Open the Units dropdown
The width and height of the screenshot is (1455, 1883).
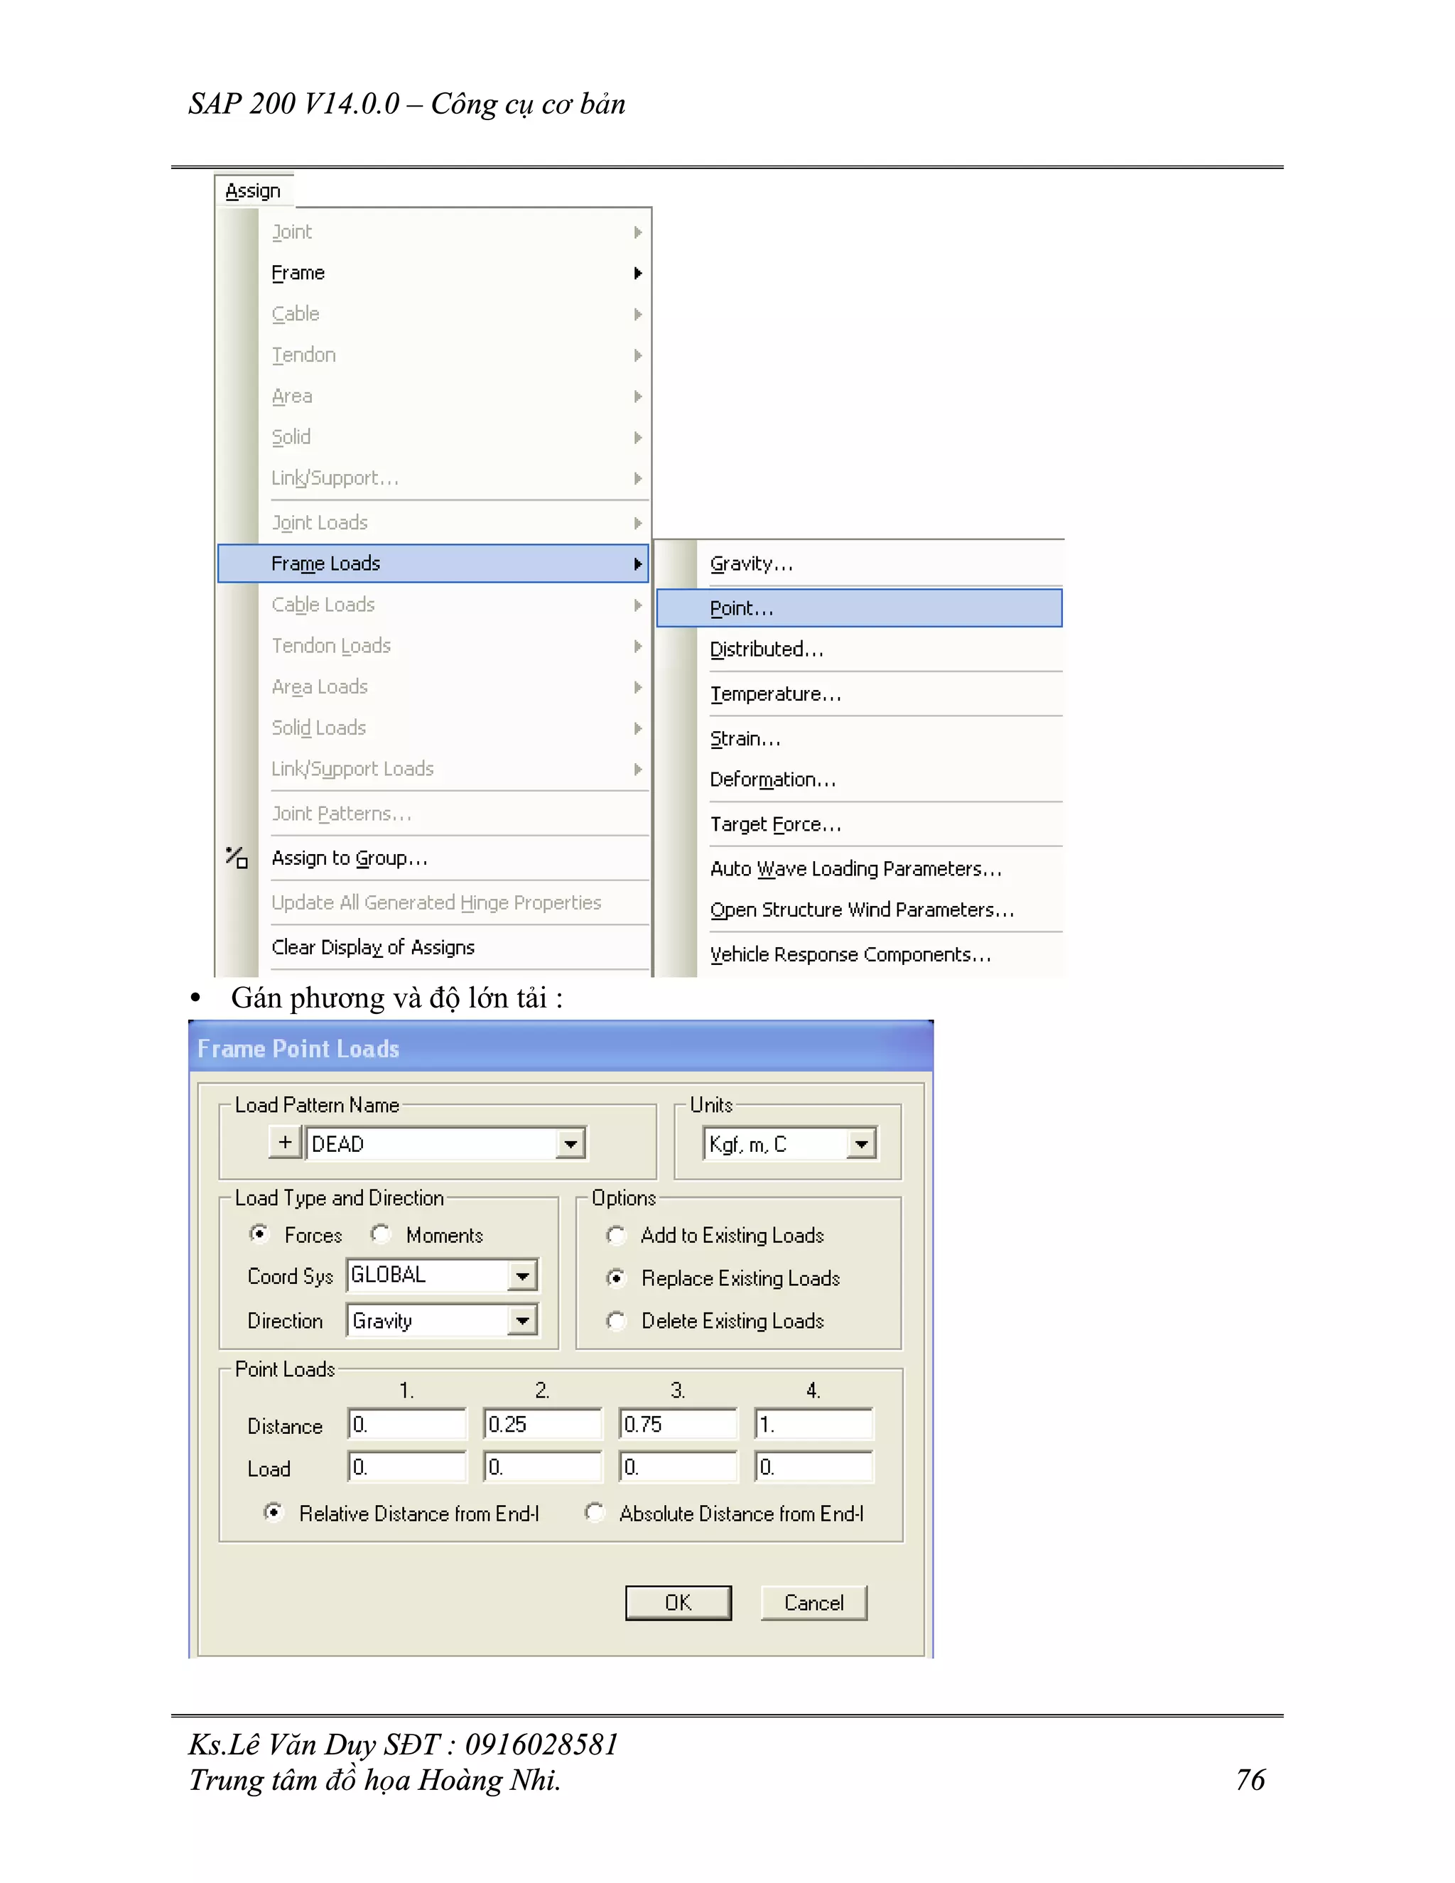point(861,1144)
